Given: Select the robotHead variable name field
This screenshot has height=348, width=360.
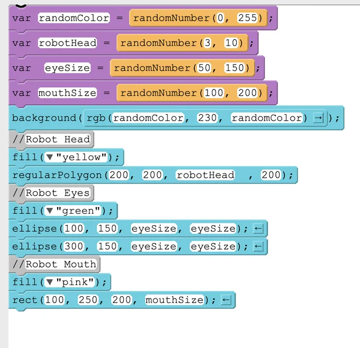Looking at the screenshot, I should point(68,43).
